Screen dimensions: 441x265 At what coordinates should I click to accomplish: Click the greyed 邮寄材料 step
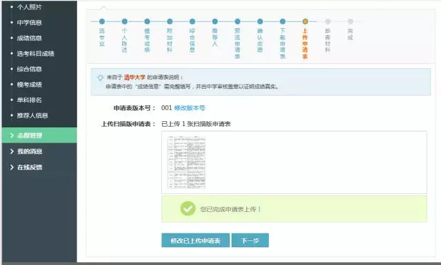tap(328, 21)
